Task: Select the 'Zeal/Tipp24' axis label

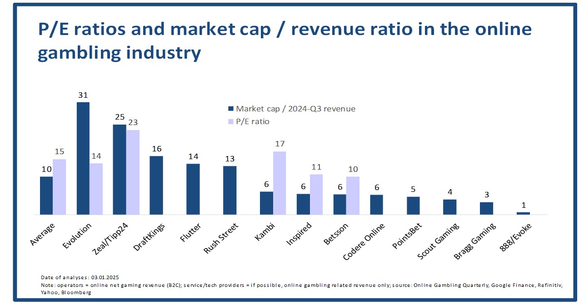Action: 111,239
